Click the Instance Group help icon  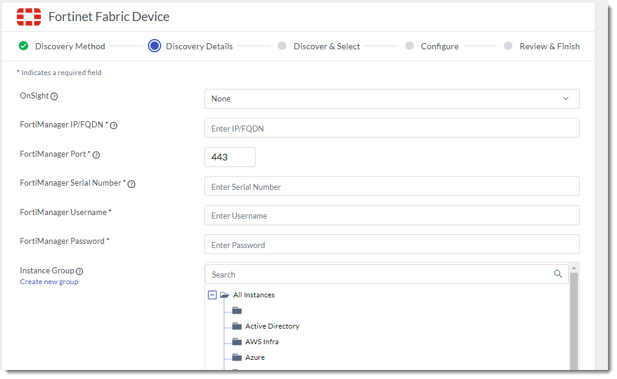(79, 270)
